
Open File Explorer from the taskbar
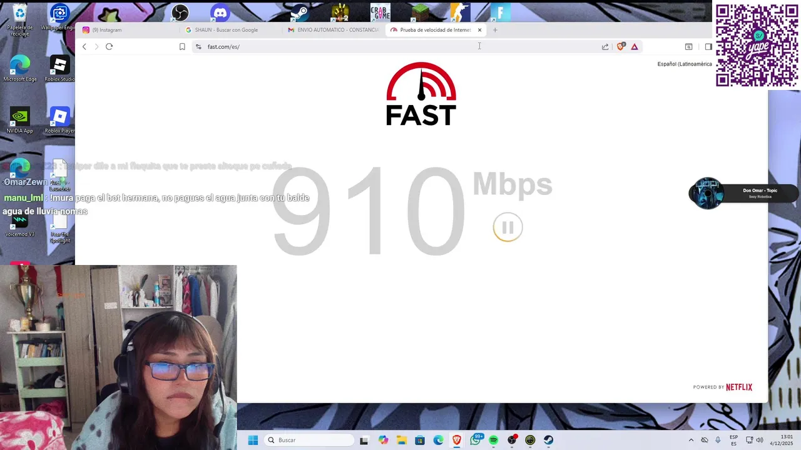401,440
